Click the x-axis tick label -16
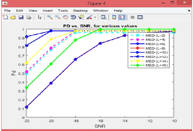This screenshot has width=193, height=131. click(100, 121)
